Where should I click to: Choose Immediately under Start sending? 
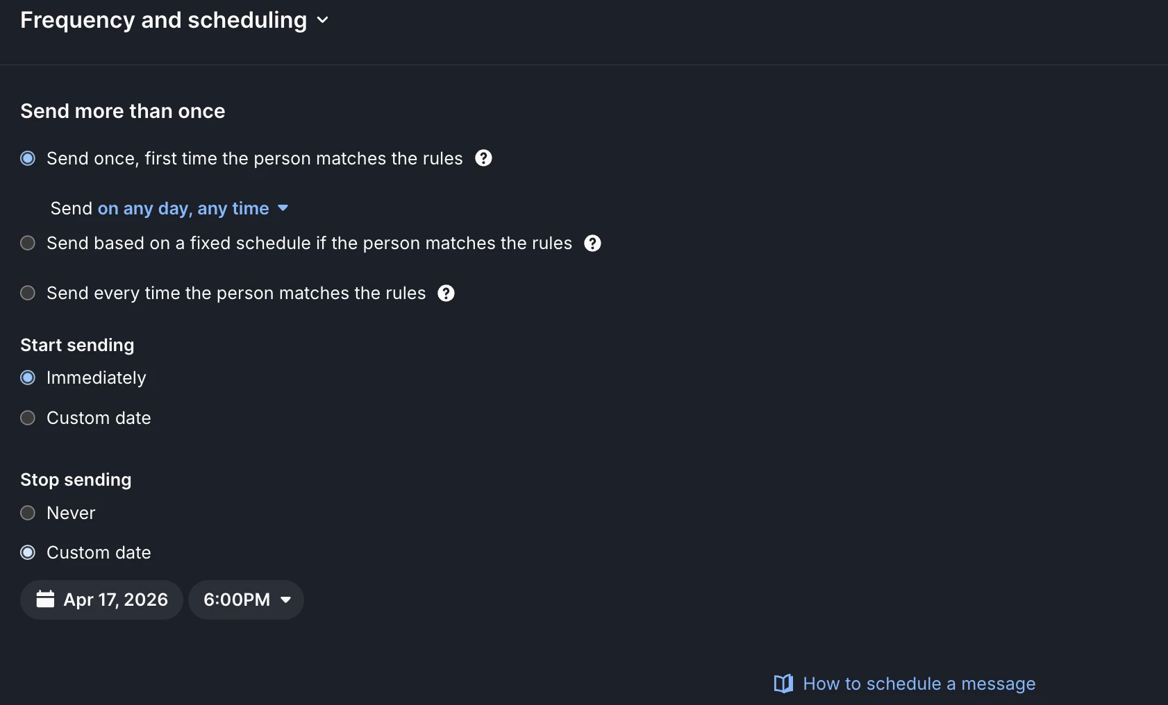pos(28,377)
